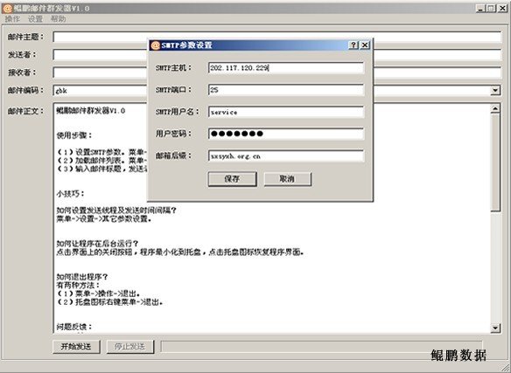
Task: Click the help question mark button in SMTP dialog
Action: (353, 45)
